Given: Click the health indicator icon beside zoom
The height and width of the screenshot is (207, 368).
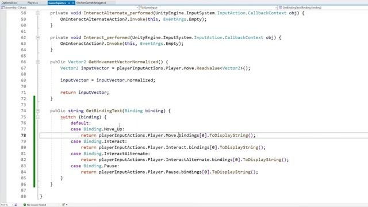Looking at the screenshot, I should point(16,205).
